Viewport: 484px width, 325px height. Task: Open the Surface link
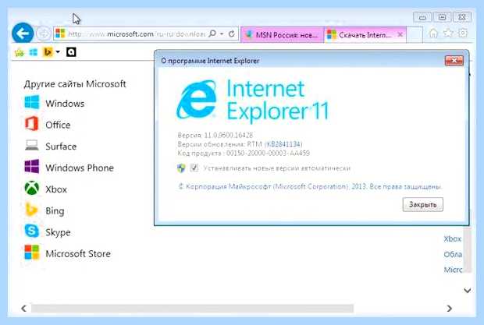(x=61, y=147)
